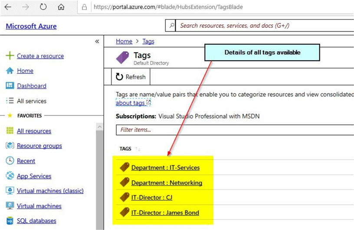The image size is (354, 230).
Task: Open Virtual machines link
Action: (39, 206)
